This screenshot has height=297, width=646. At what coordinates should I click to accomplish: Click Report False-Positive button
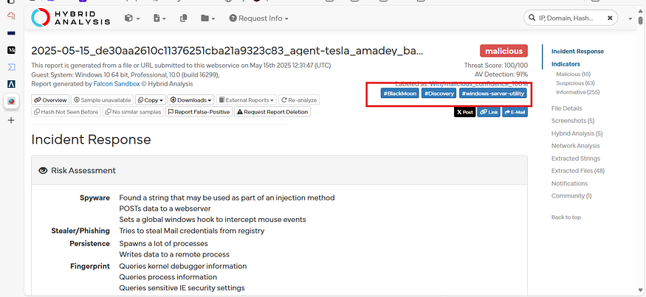199,112
